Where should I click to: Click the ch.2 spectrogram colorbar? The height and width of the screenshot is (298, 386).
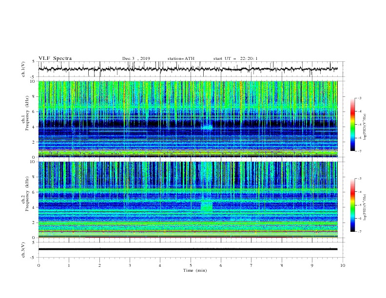click(x=353, y=205)
